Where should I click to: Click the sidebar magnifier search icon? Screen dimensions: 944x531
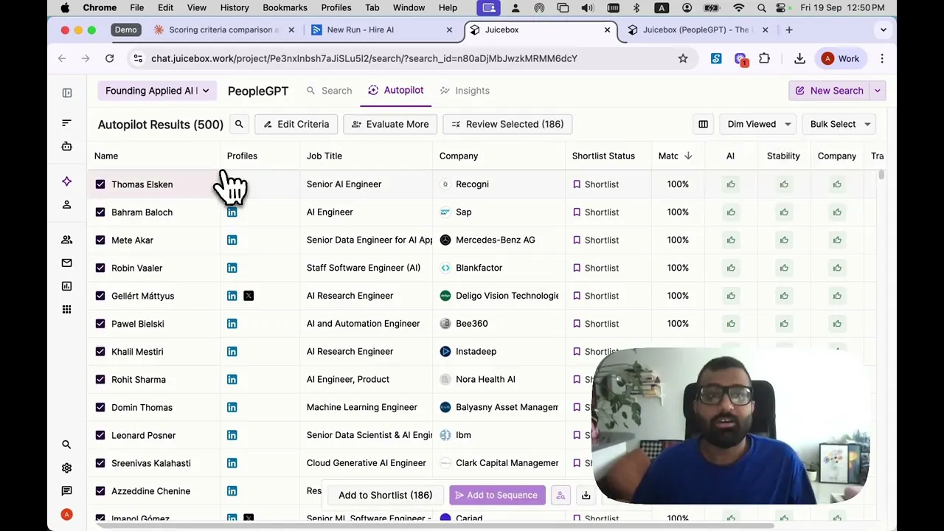tap(67, 445)
